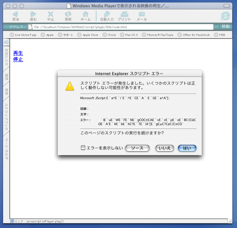Click the explorer bar toggle icon

coord(6,42)
